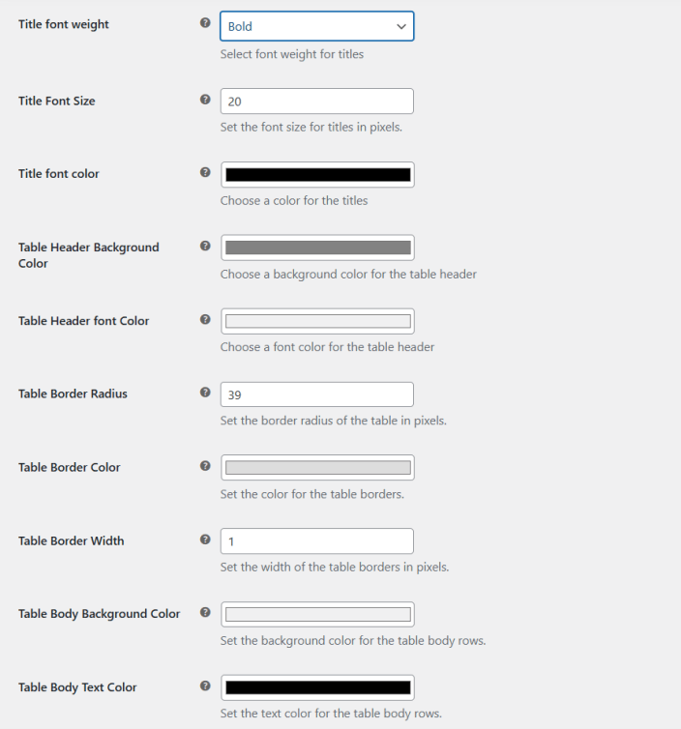Click help icon for Table Header Background Color
The height and width of the screenshot is (729, 681).
pyautogui.click(x=205, y=246)
